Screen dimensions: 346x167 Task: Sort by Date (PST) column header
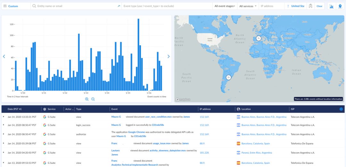(x=15, y=109)
